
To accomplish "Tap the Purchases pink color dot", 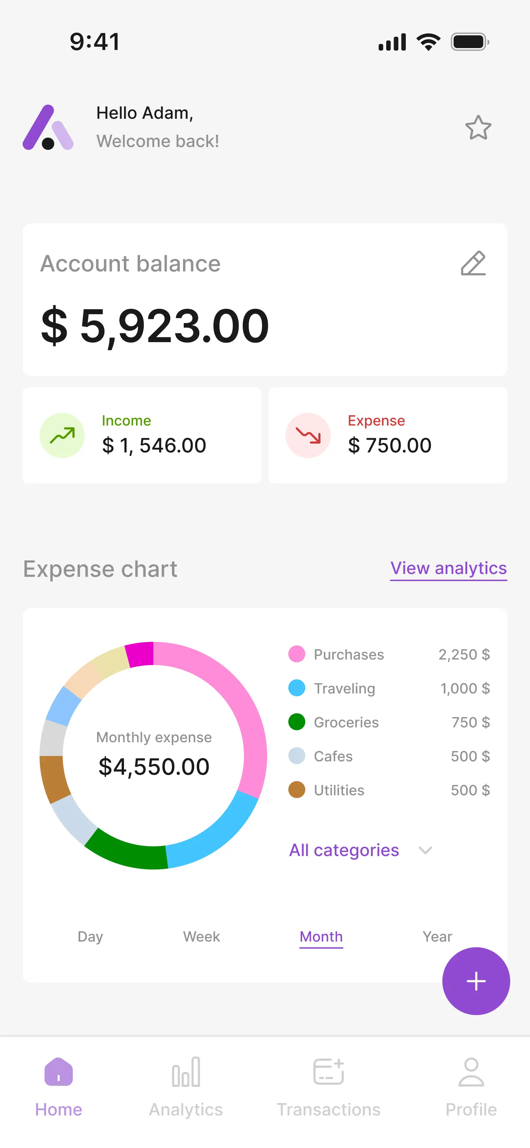I will pos(296,654).
